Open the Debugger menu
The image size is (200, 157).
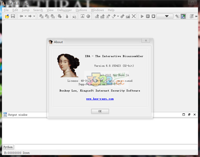coord(64,10)
